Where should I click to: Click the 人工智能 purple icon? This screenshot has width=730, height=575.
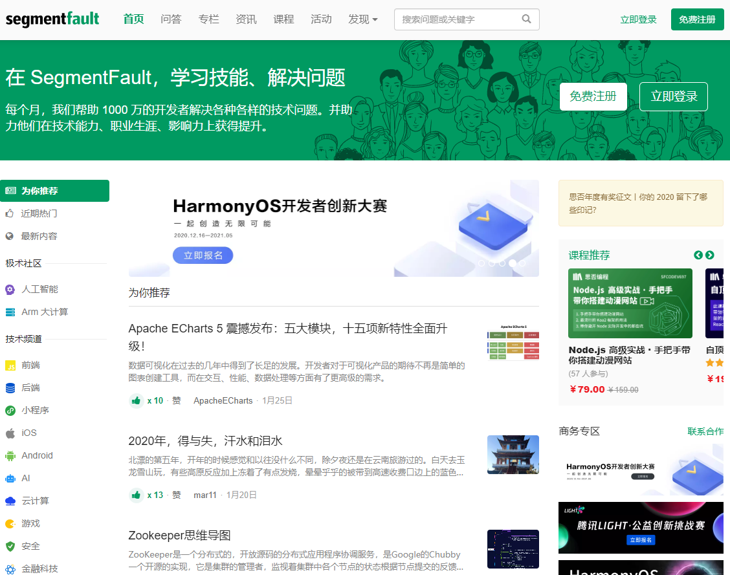pos(10,289)
